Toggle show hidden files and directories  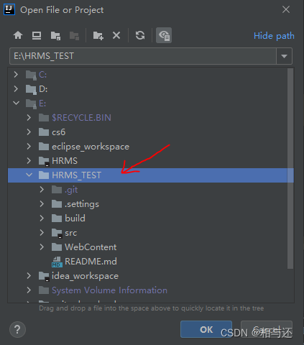(x=164, y=35)
